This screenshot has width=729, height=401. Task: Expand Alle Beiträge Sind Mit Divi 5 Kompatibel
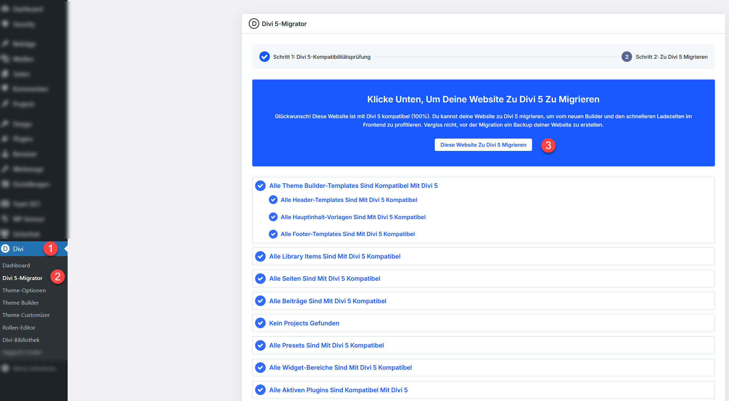click(x=483, y=301)
